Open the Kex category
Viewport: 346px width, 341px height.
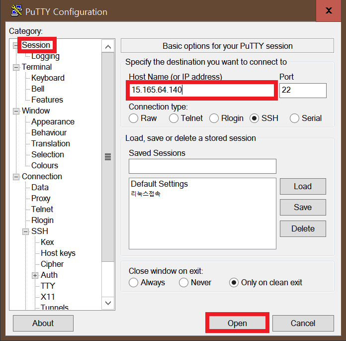click(47, 242)
